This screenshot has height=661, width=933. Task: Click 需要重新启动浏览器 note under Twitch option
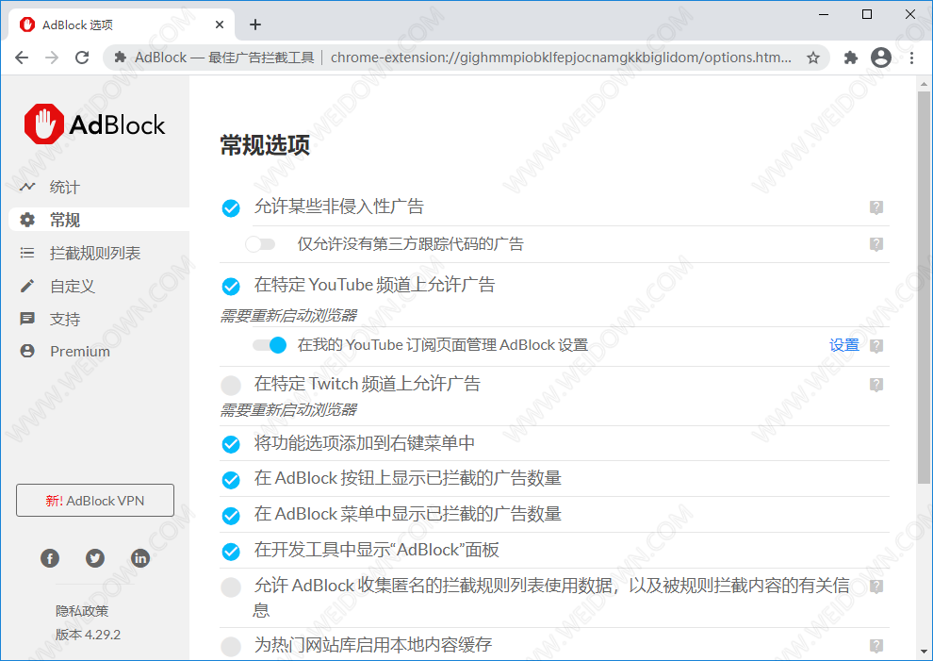[288, 409]
